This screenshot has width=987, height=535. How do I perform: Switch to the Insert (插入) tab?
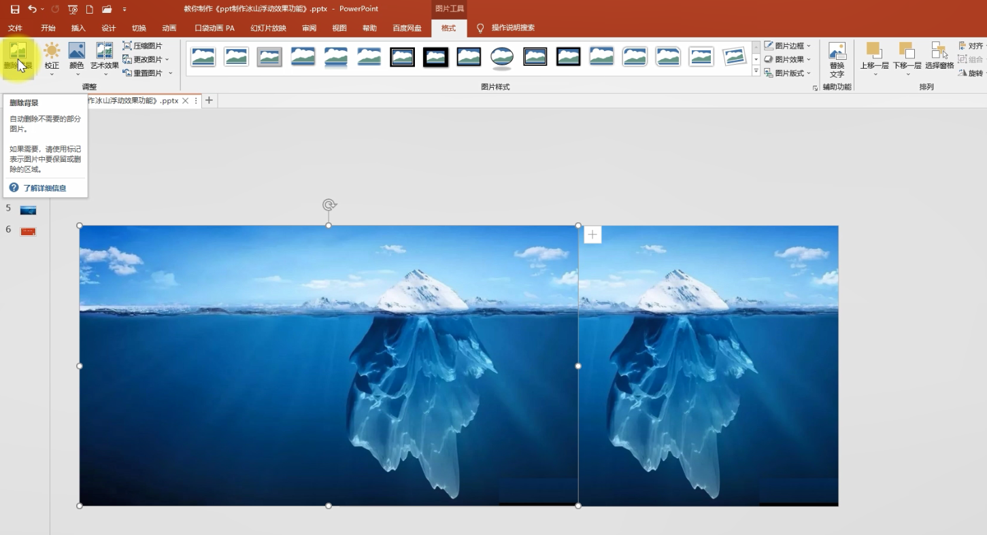[78, 28]
